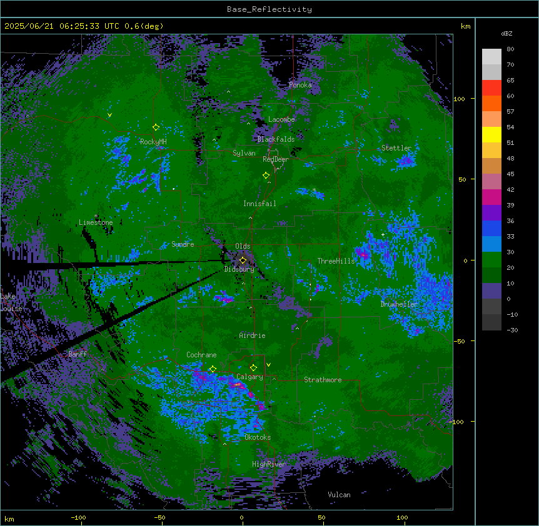Click the slate purple 0-10 dBZ legend swatch
The image size is (539, 526).
pos(491,291)
